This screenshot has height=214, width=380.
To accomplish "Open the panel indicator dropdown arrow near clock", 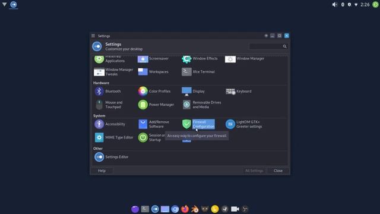I will pos(356,5).
